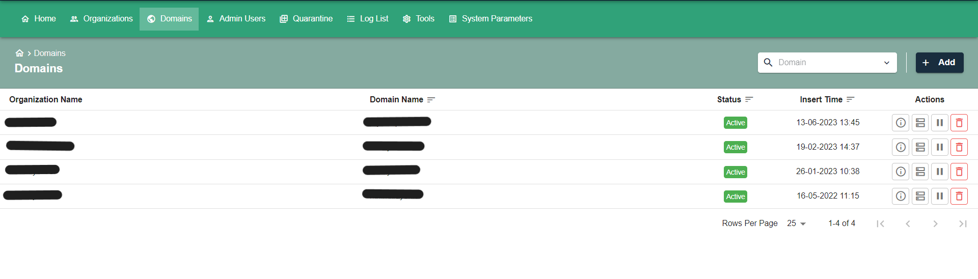Jump to the last page
978x279 pixels.
pyautogui.click(x=963, y=224)
